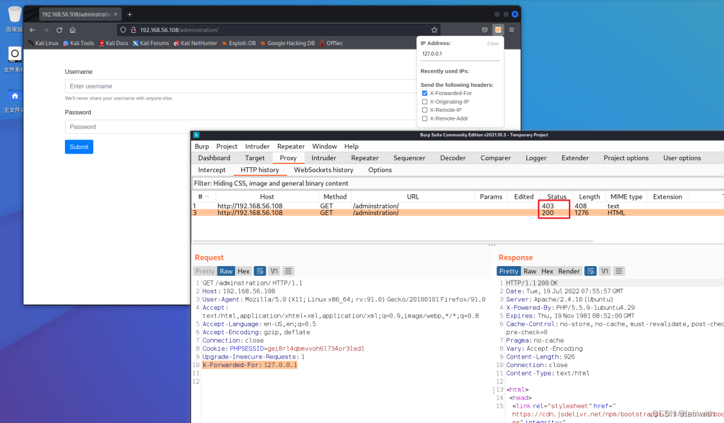Open the Project menu in Burp
724x423 pixels.
227,146
